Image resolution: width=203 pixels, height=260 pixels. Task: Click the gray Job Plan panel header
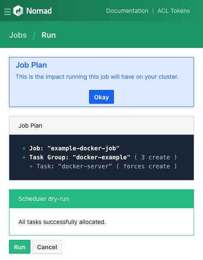[101, 126]
